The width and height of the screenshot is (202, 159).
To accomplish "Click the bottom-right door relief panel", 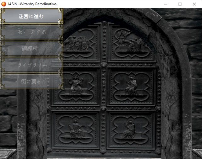I will click(x=131, y=129).
